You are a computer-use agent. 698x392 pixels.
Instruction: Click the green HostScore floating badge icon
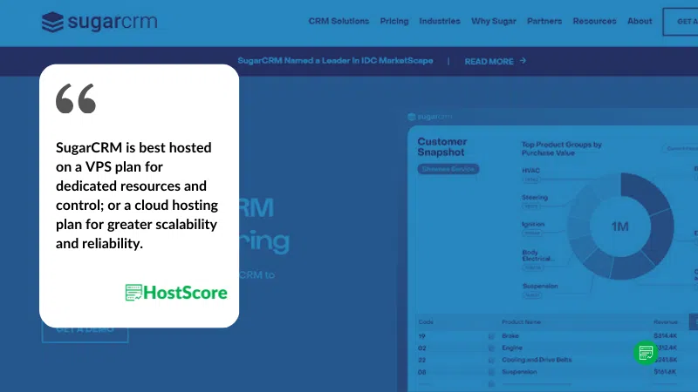point(646,352)
